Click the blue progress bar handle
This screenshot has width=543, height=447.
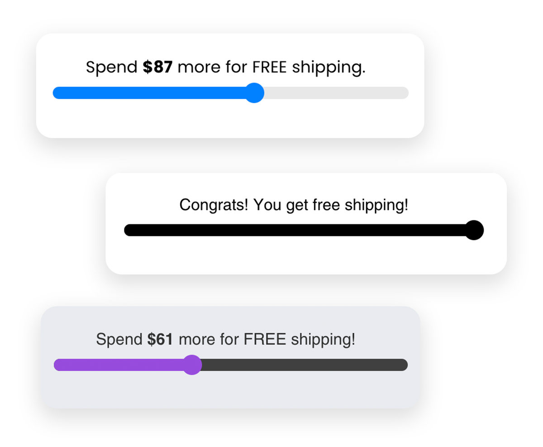pos(254,93)
